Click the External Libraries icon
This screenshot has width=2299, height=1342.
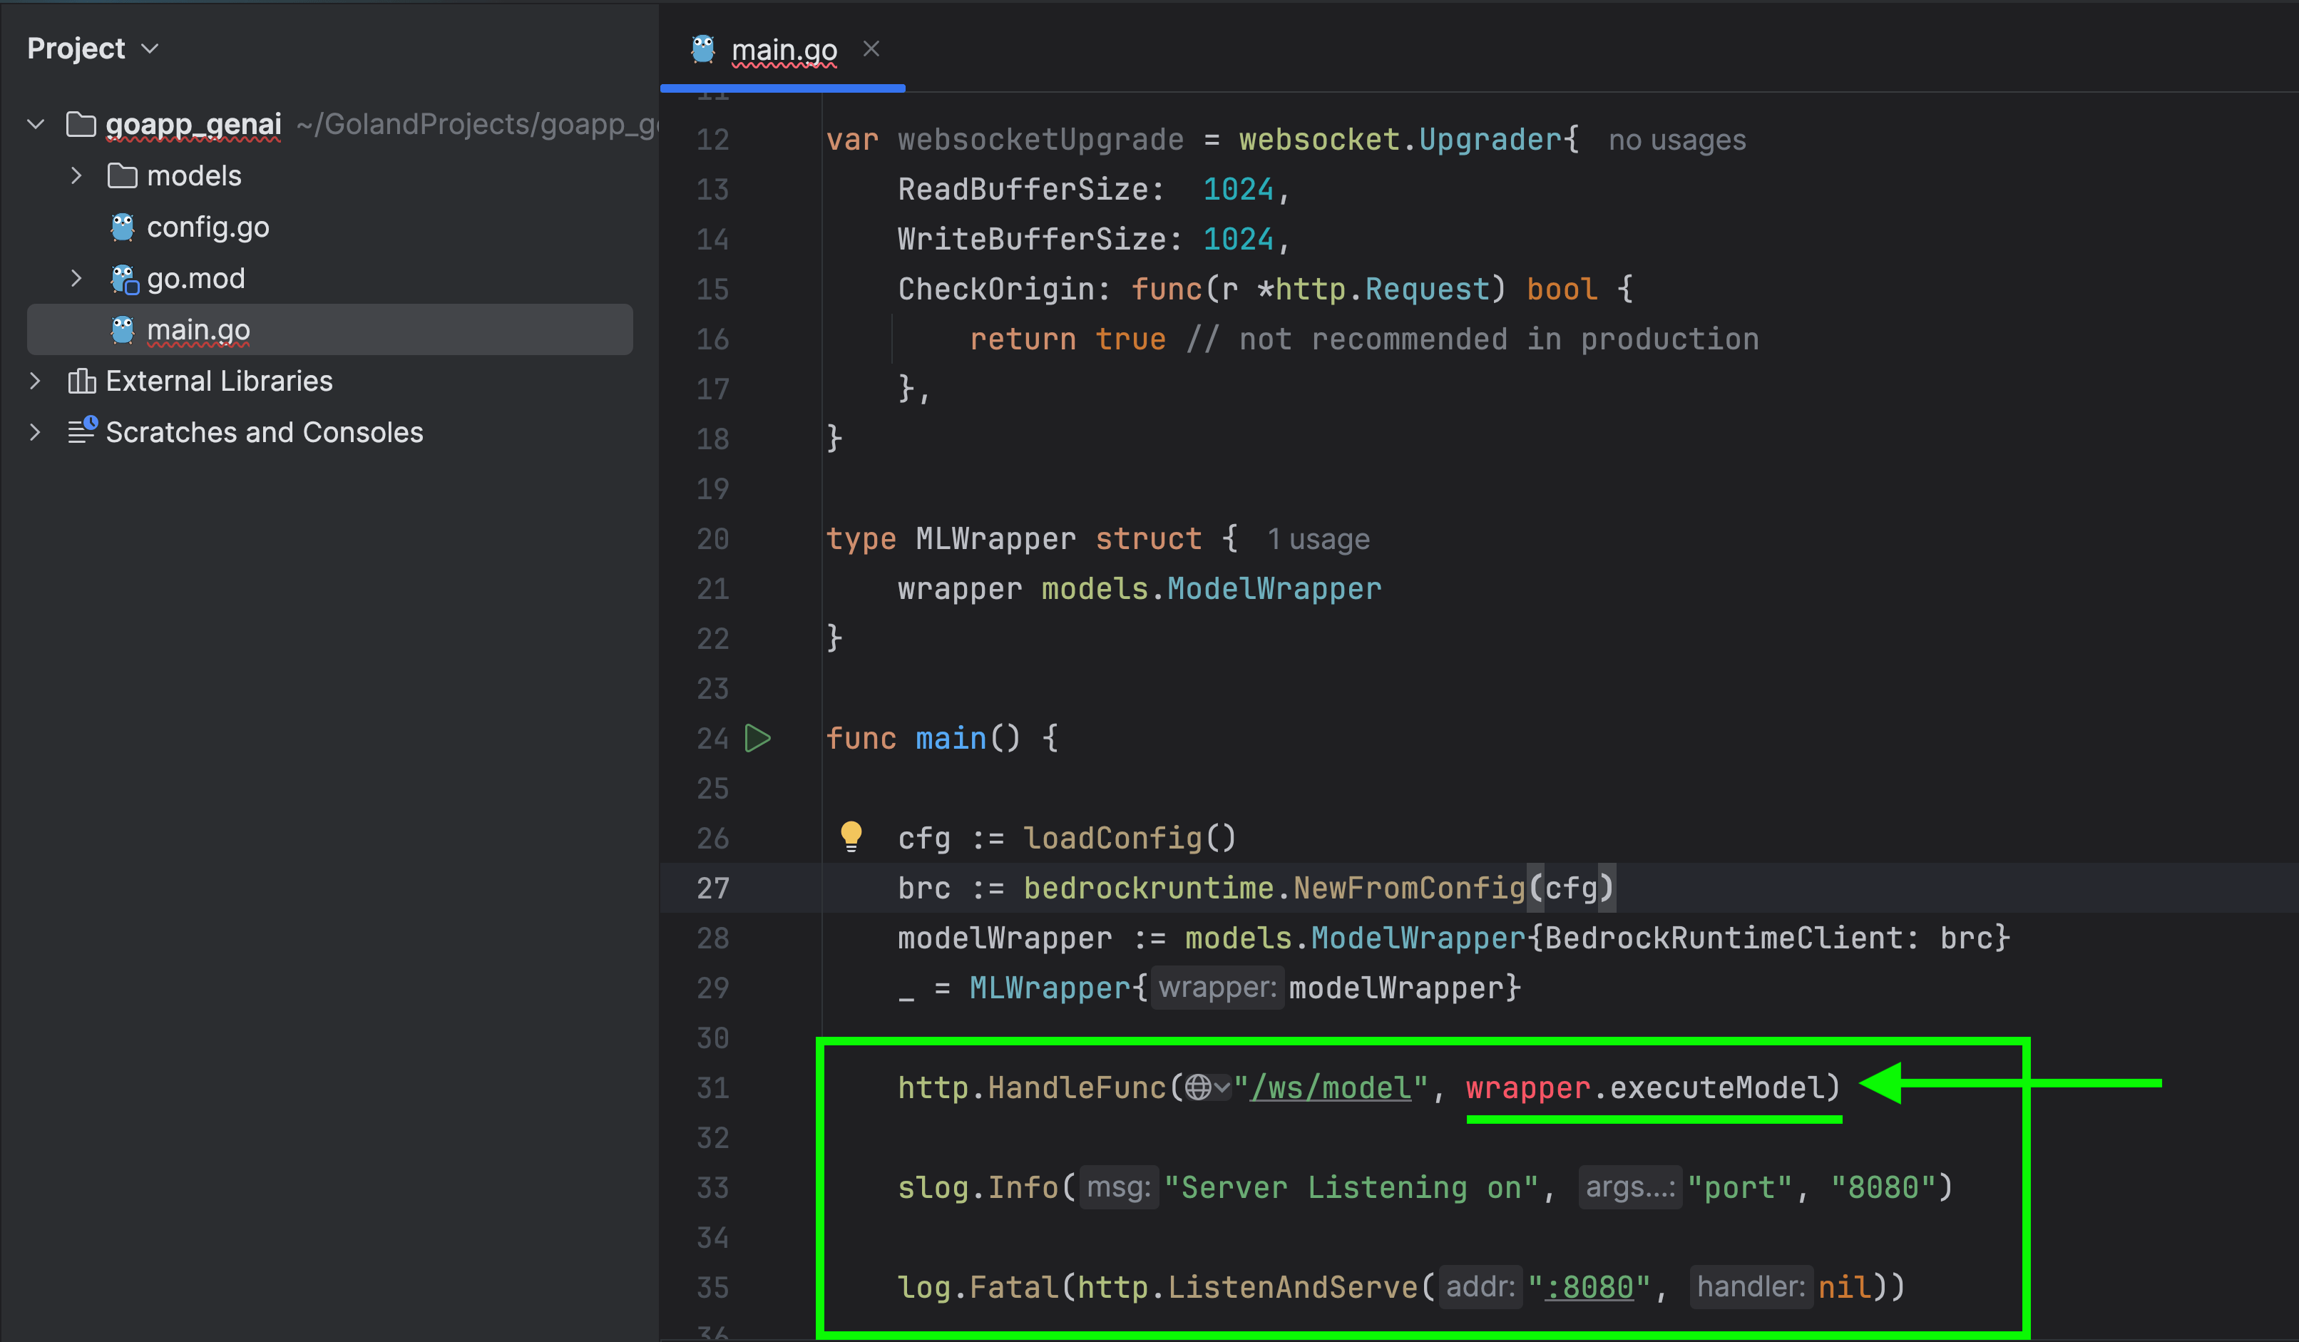(81, 381)
